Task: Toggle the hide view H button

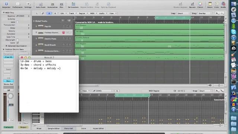Action: pyautogui.click(x=55, y=13)
